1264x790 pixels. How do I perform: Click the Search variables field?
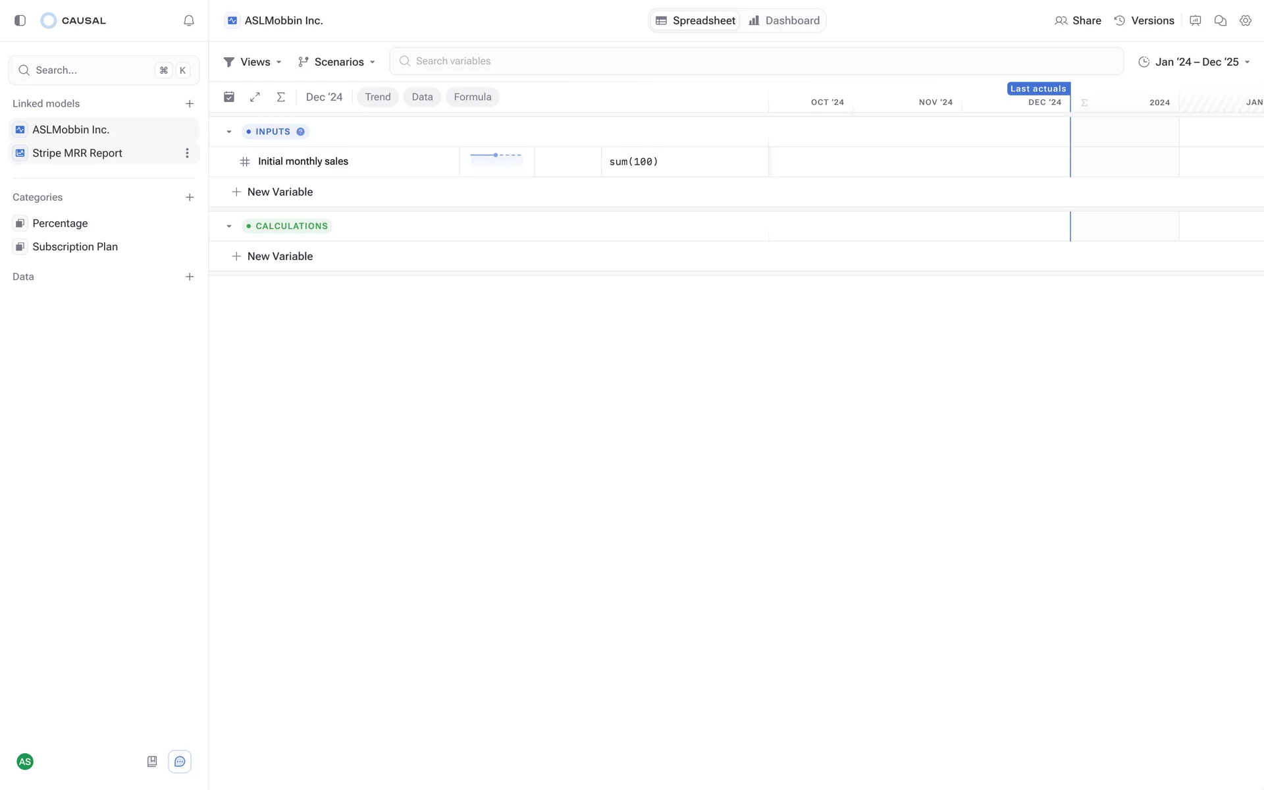(x=756, y=61)
